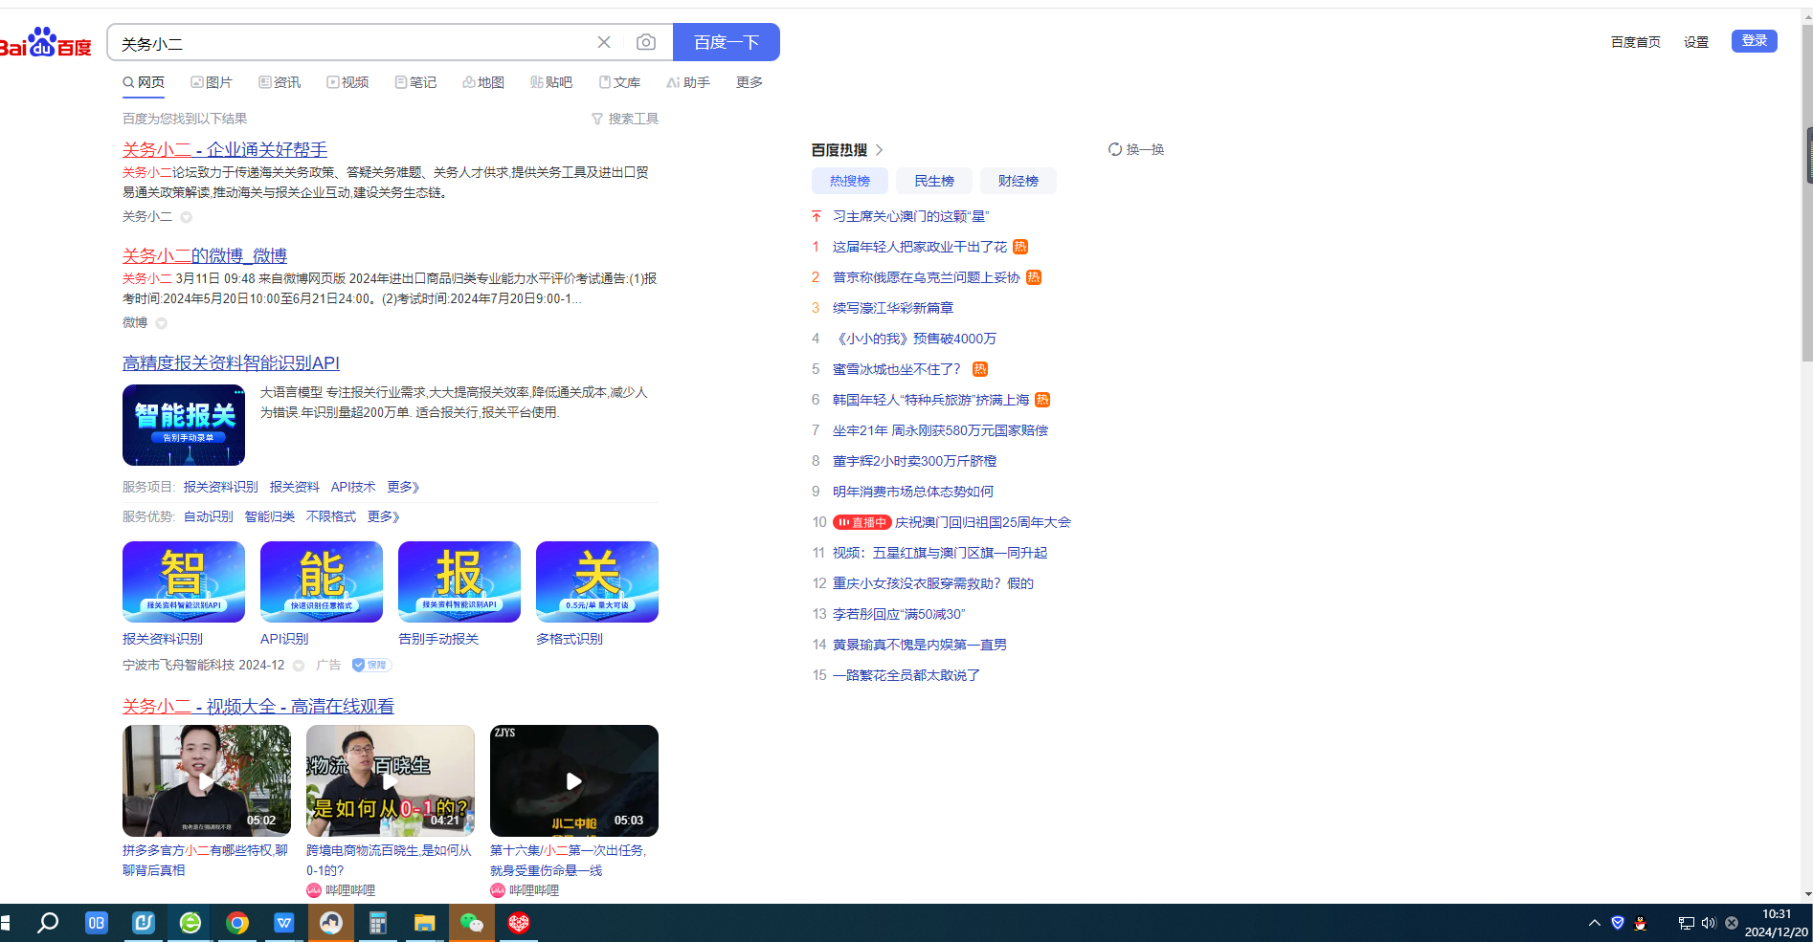Open the 笔记 search tab
The width and height of the screenshot is (1813, 942).
tap(415, 82)
